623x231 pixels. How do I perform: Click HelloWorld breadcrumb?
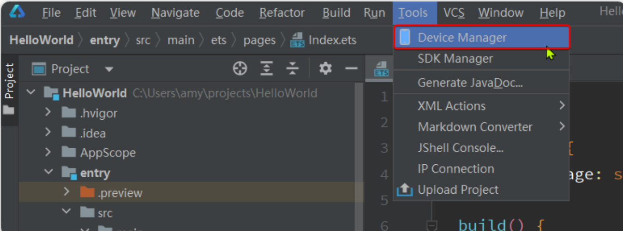tap(42, 40)
